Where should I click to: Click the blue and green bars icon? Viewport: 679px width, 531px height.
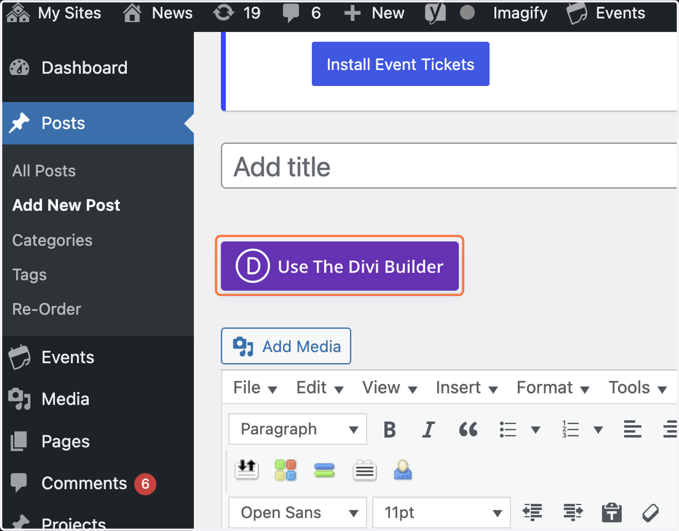pos(324,470)
